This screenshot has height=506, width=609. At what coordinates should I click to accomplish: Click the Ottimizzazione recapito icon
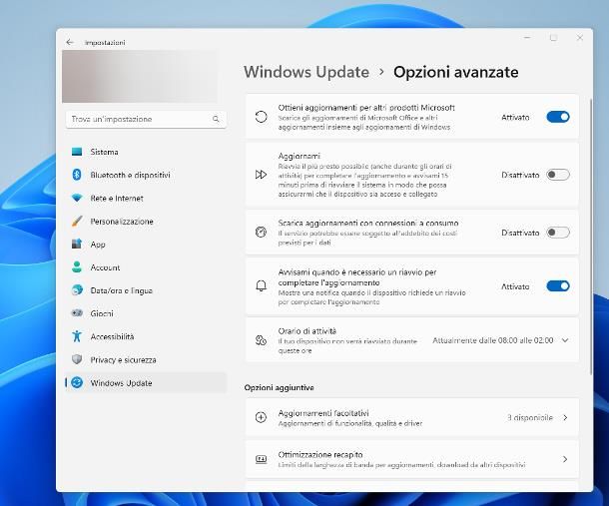coord(261,459)
